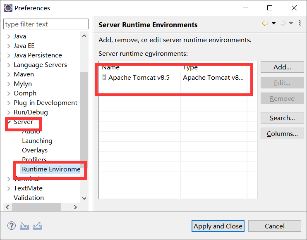This screenshot has height=240, width=307.
Task: Click the Add... button
Action: pos(282,67)
